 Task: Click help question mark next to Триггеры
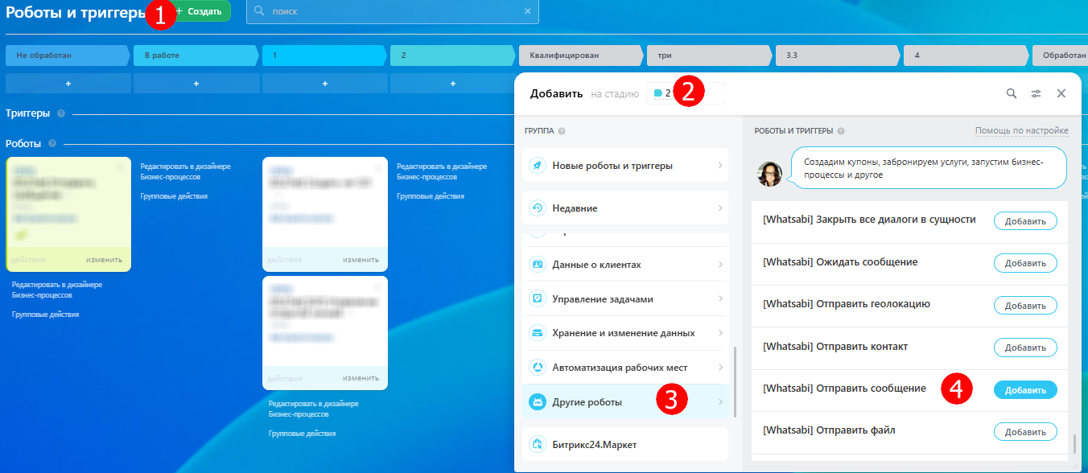(x=61, y=114)
